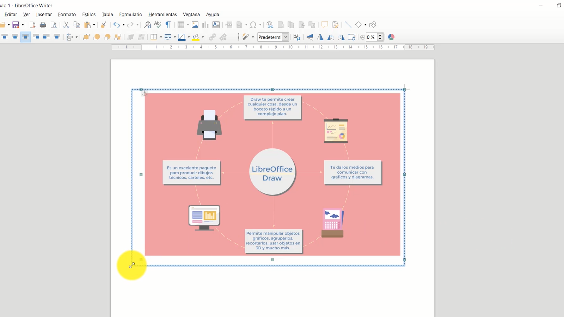The height and width of the screenshot is (317, 564).
Task: Open the basic shapes dropdown arrow
Action: [x=365, y=25]
